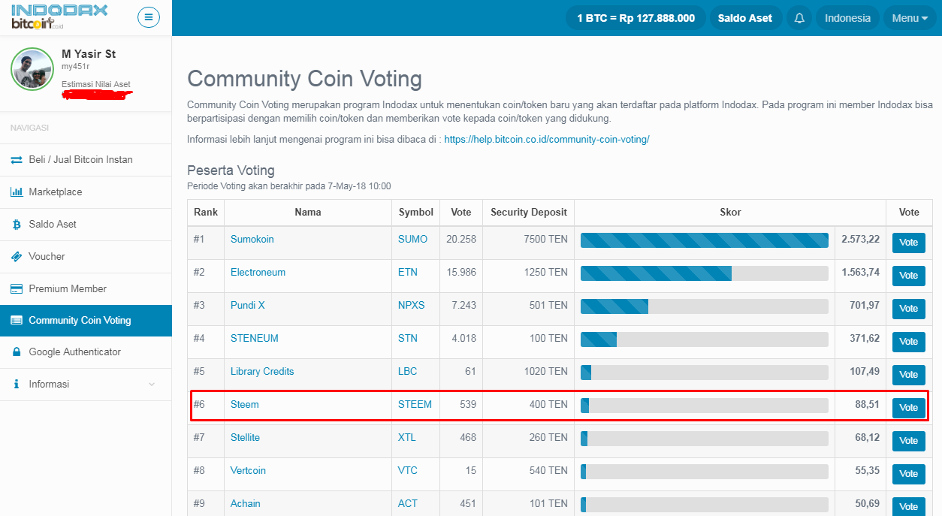The height and width of the screenshot is (516, 942).
Task: Open notifications bell icon
Action: pyautogui.click(x=799, y=18)
